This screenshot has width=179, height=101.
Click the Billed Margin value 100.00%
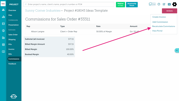click(x=70, y=49)
